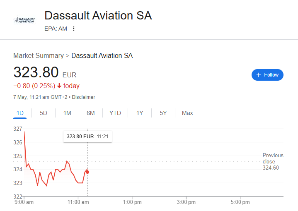Click the 323.80 EUR chart tooltip
The height and width of the screenshot is (211, 298).
point(87,137)
